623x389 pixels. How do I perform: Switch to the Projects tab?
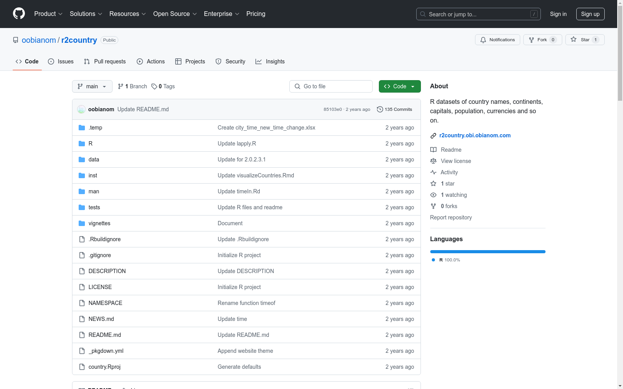coord(190,61)
